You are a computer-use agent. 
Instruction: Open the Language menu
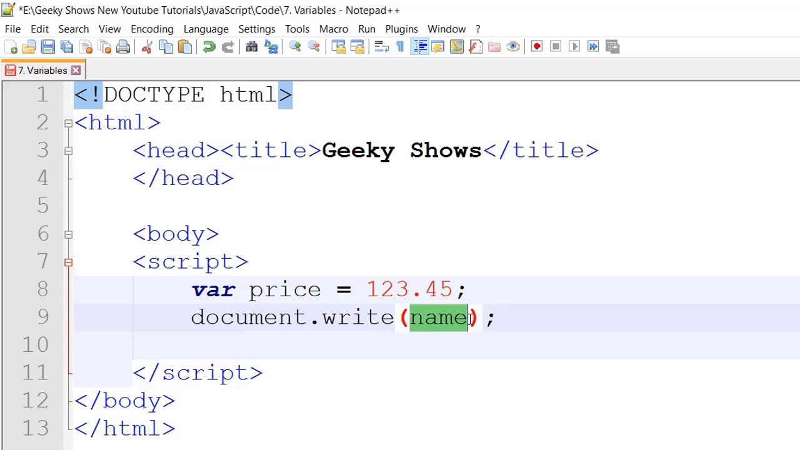coord(206,29)
